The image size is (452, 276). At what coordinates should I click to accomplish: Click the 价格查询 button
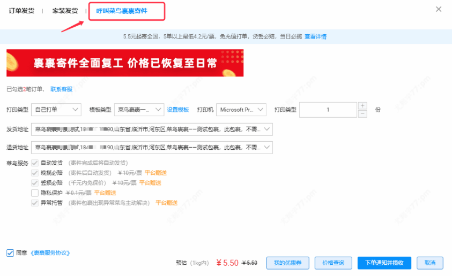pyautogui.click(x=333, y=263)
